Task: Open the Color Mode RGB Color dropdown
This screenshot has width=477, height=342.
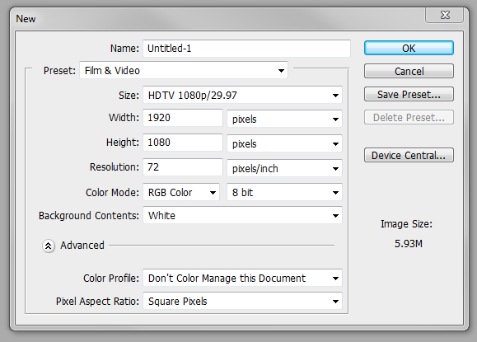Action: pos(181,192)
